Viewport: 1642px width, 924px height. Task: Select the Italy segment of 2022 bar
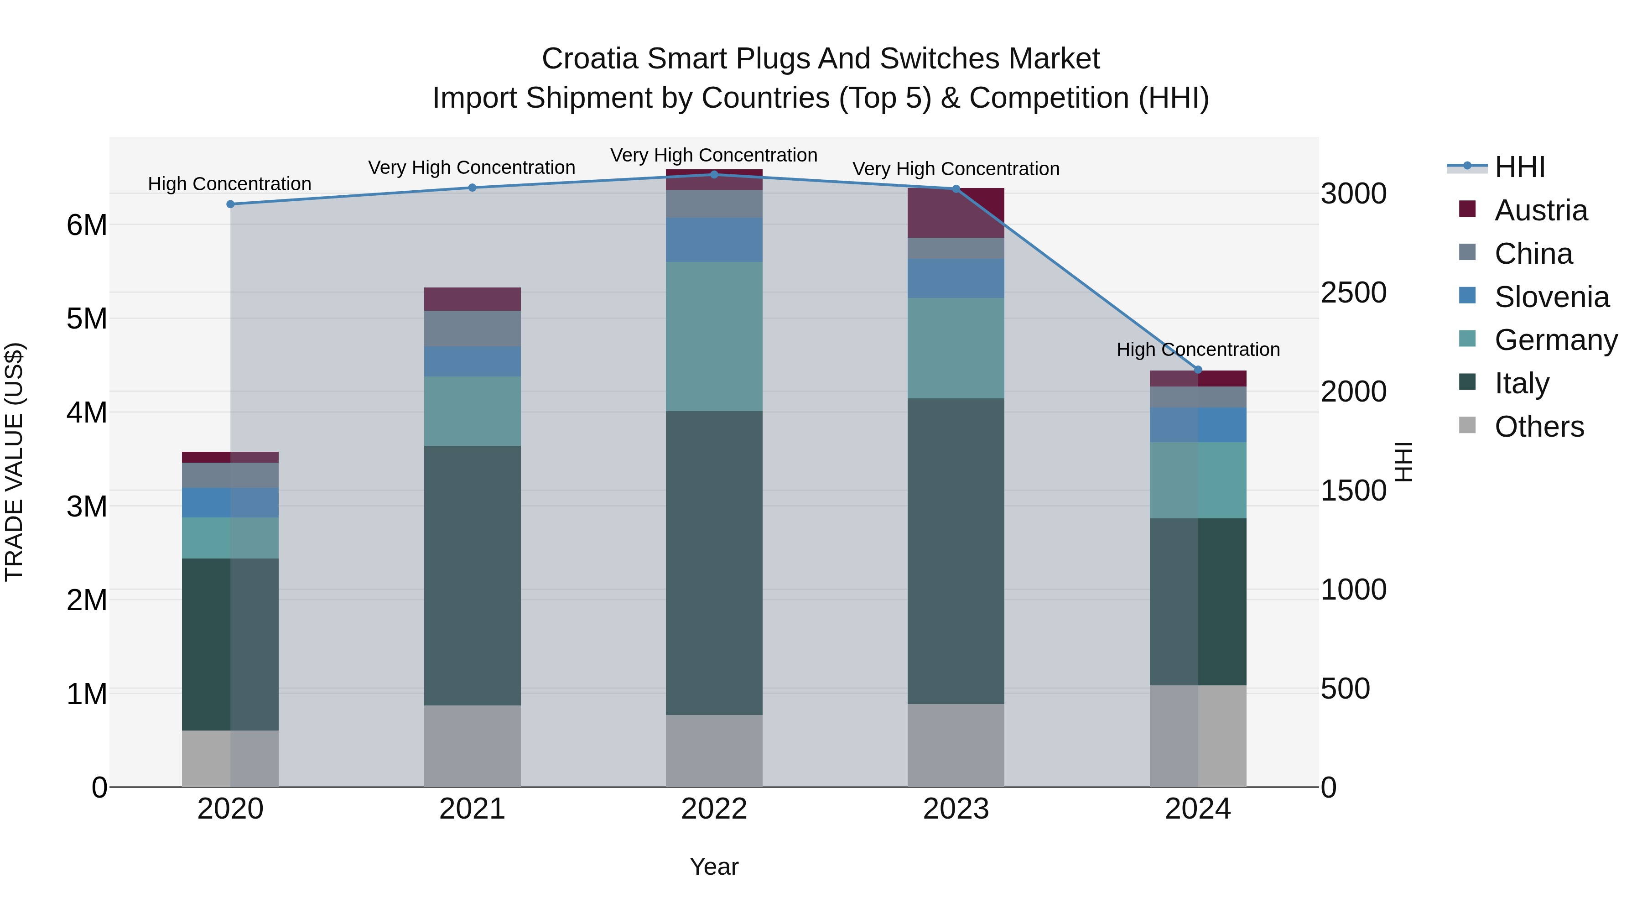pyautogui.click(x=714, y=563)
